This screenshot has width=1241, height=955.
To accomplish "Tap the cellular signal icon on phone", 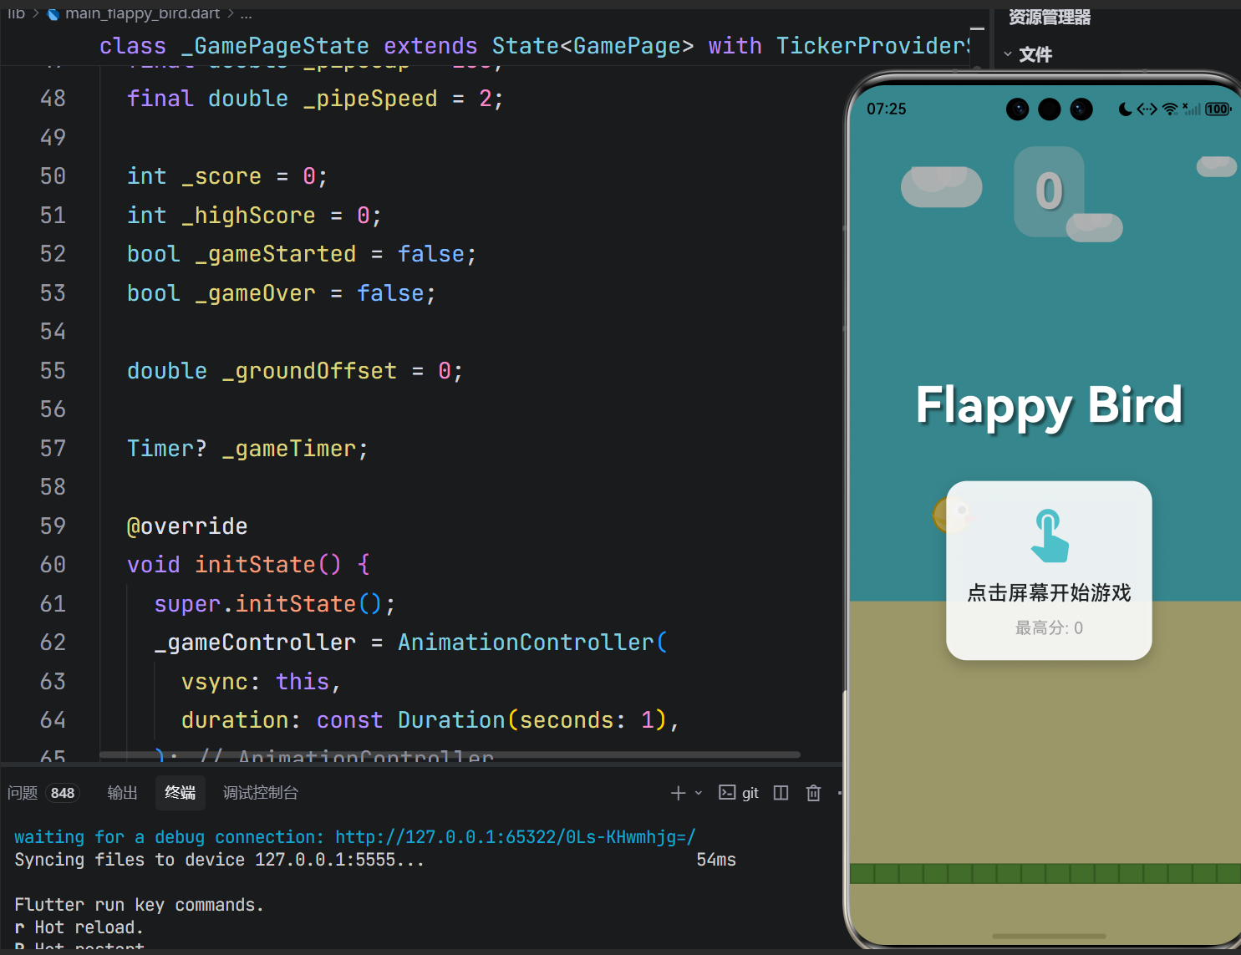I will (1192, 109).
